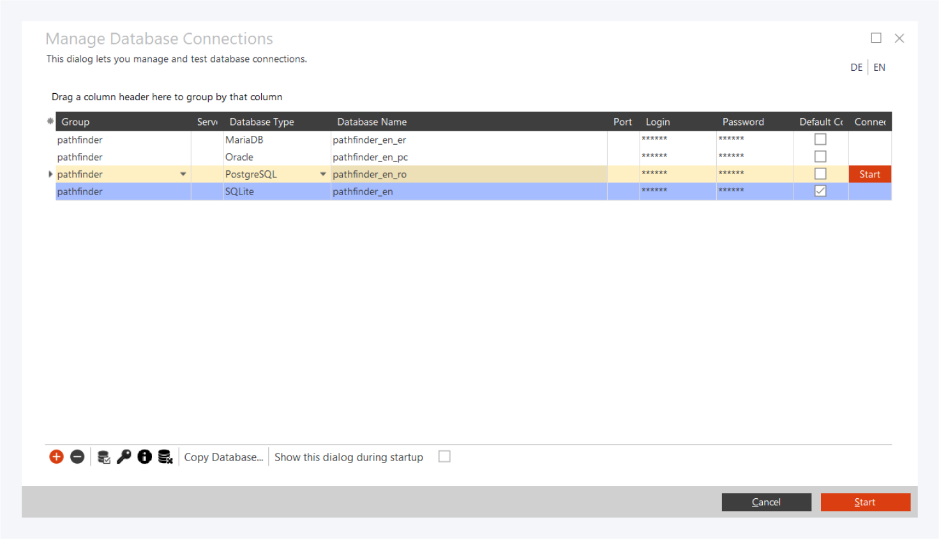Click the minus icon to remove connection
939x539 pixels.
click(77, 457)
